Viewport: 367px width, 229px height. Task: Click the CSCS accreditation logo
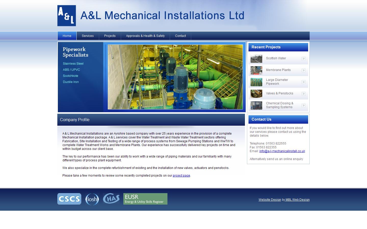click(x=69, y=199)
